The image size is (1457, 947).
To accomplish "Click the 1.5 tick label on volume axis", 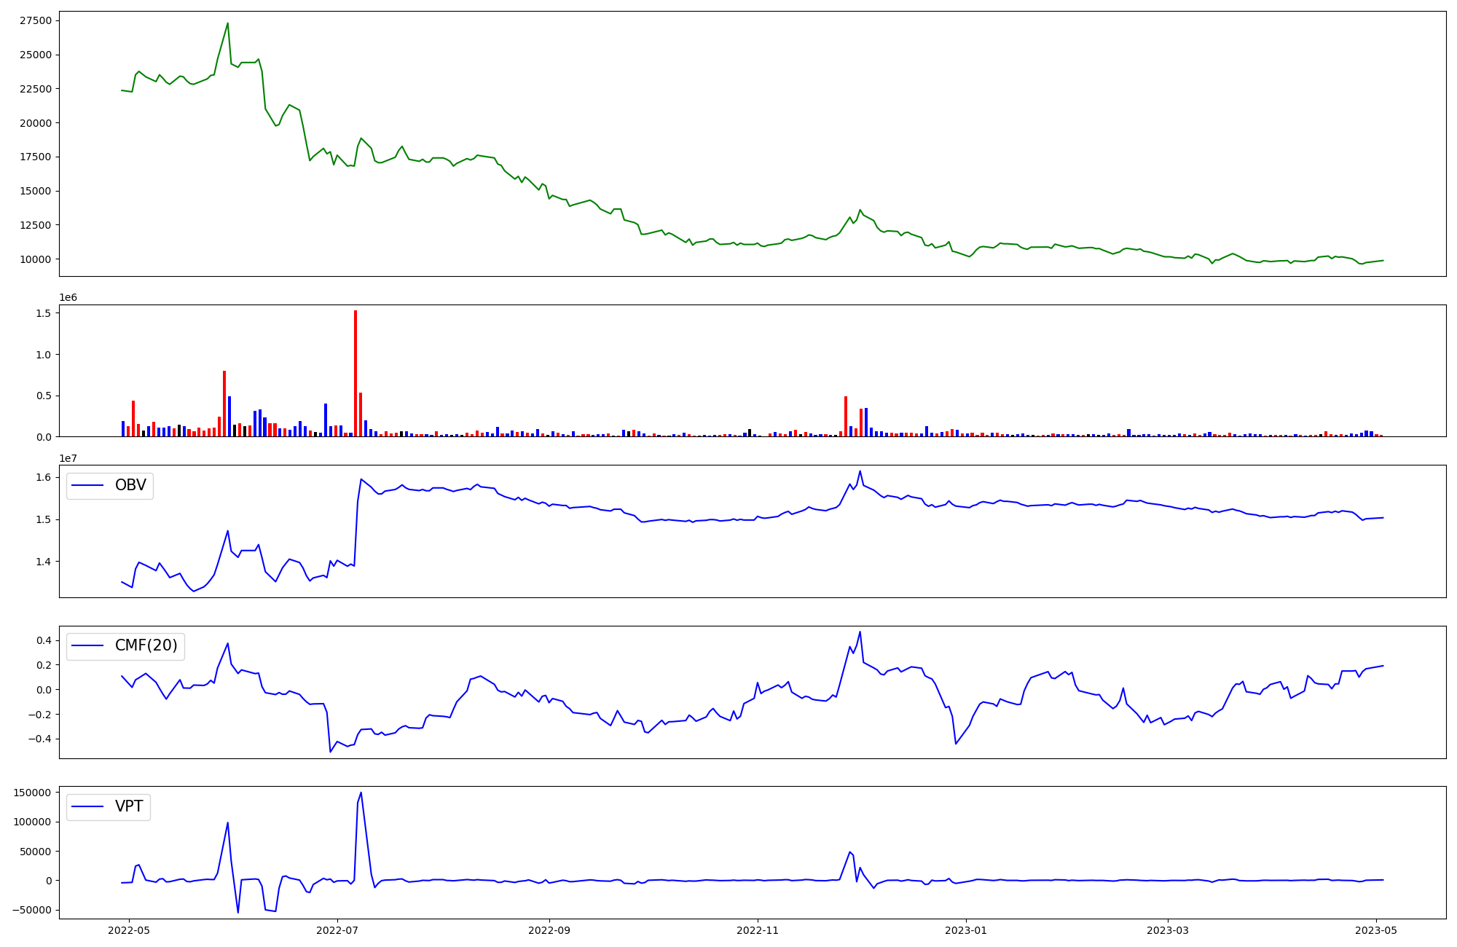I will click(42, 313).
